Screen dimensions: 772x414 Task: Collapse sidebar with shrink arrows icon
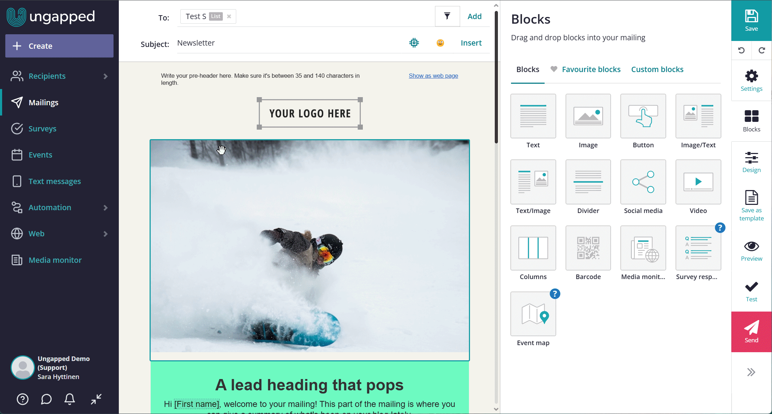pyautogui.click(x=96, y=399)
